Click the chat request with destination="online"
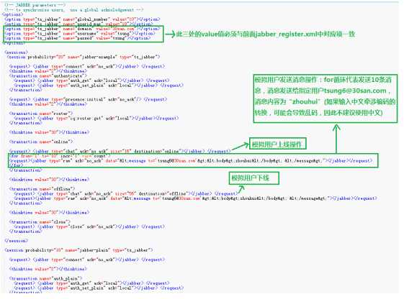Viewport: 404px width, 299px height. (120, 151)
